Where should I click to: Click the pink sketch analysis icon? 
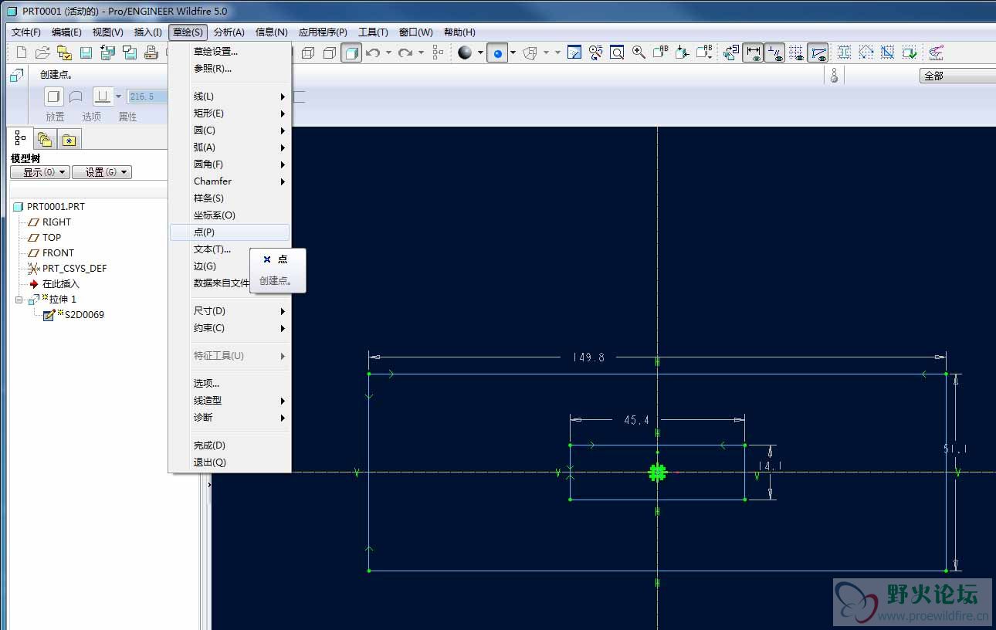pyautogui.click(x=936, y=52)
